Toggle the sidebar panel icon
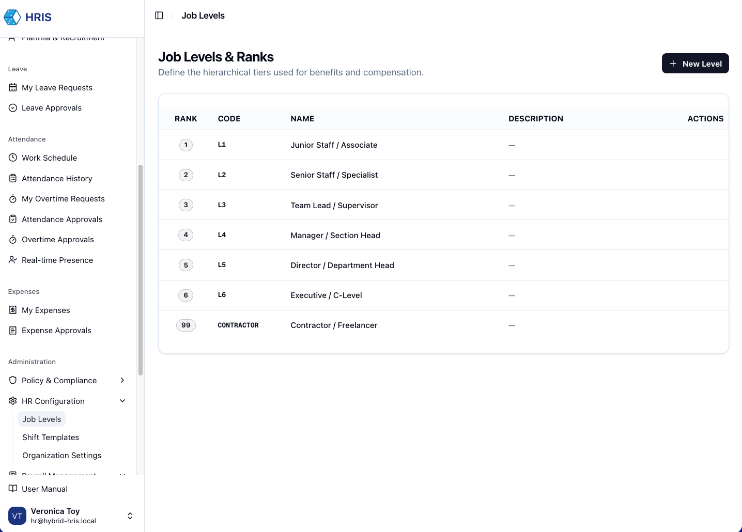Screen dimensions: 742x532 pos(159,15)
